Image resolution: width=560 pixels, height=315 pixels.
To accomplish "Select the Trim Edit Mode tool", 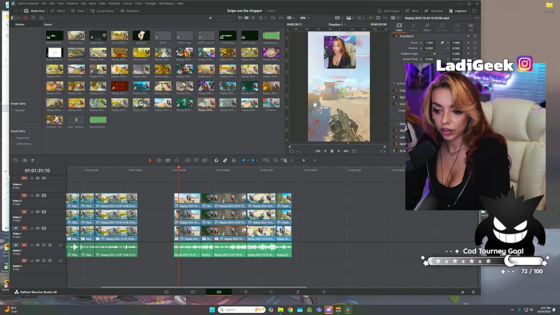I will [x=159, y=161].
